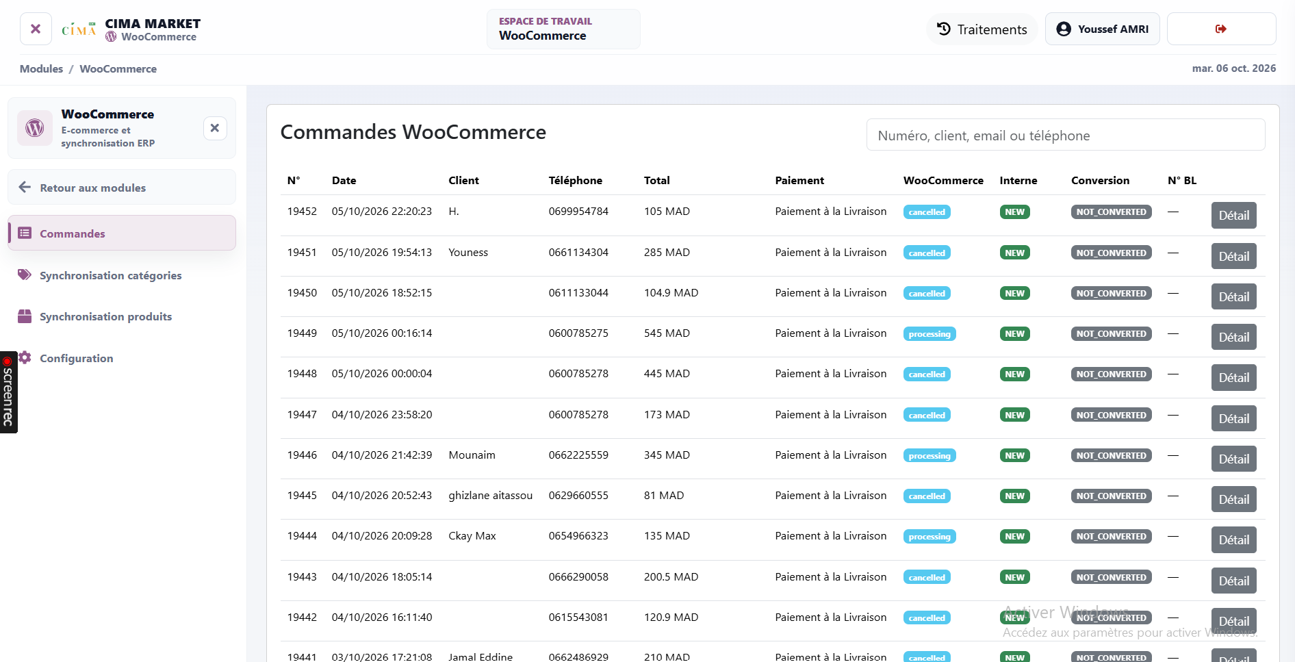Click the processing badge on order 19449
Screen dimensions: 1295x662
click(929, 333)
